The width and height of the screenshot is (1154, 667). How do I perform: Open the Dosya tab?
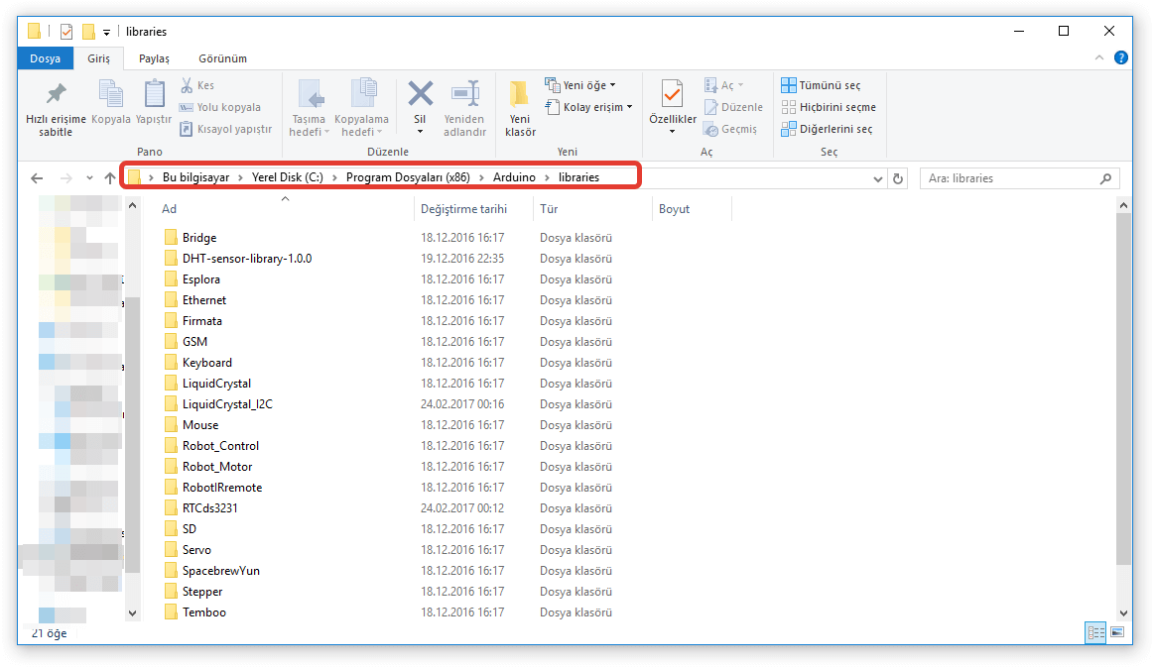[45, 58]
